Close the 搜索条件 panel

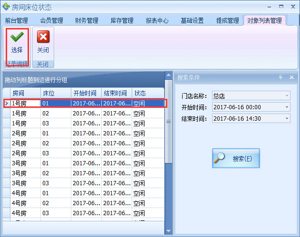click(x=291, y=77)
